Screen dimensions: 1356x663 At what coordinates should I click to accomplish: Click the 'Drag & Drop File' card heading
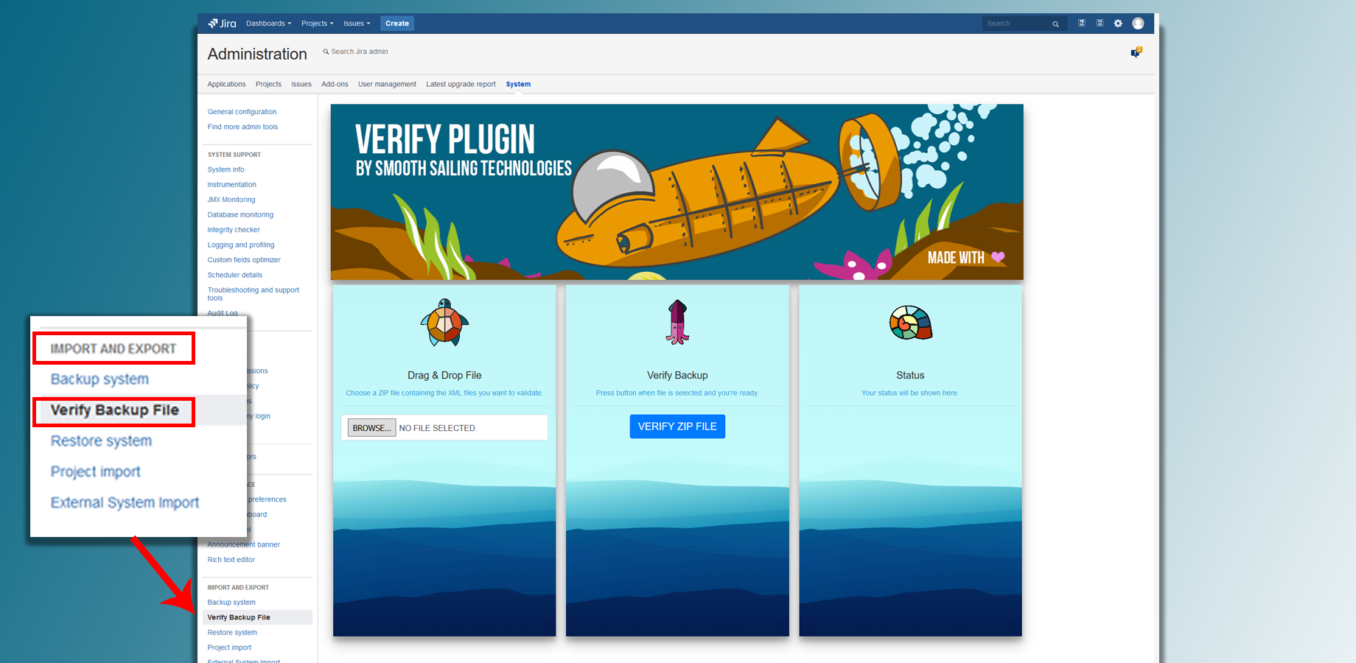[x=444, y=375]
